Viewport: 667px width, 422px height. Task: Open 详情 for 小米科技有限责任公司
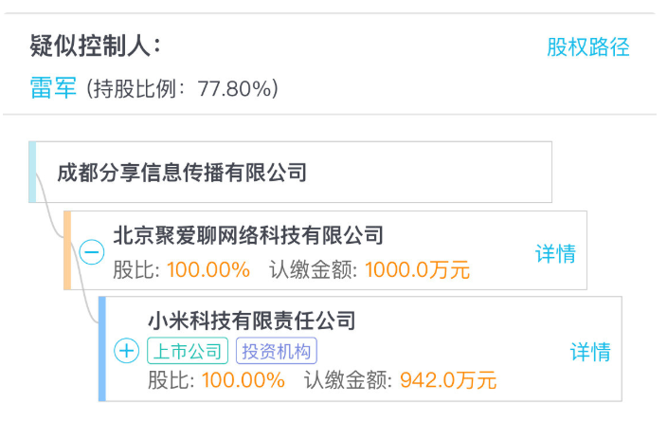[x=589, y=352]
